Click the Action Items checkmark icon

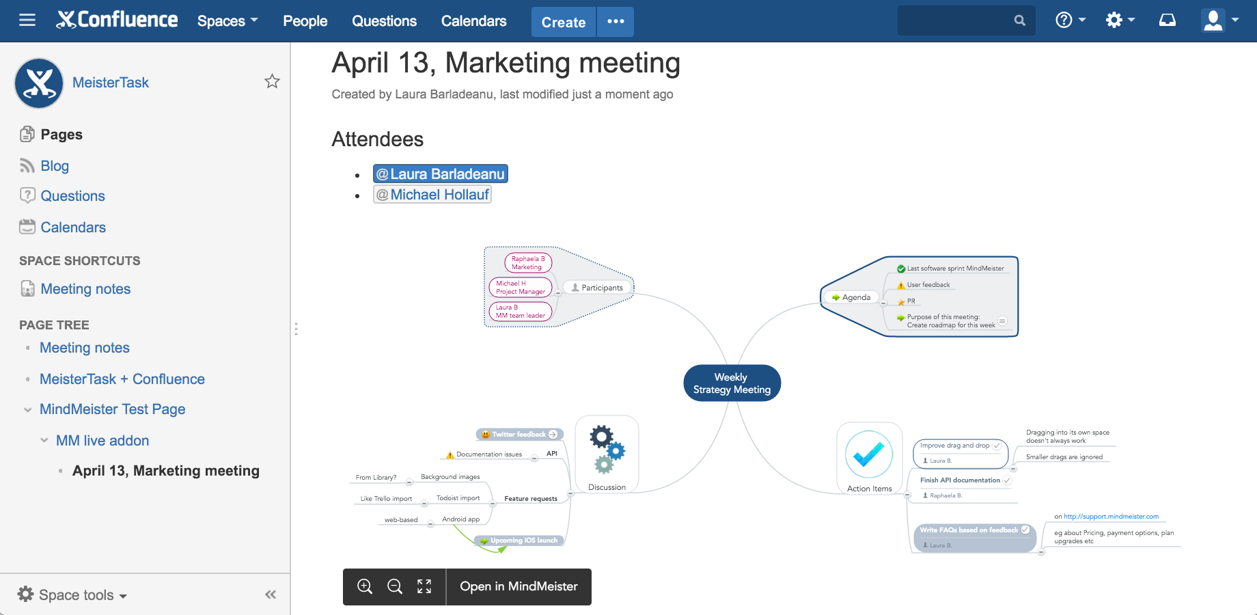(x=869, y=454)
